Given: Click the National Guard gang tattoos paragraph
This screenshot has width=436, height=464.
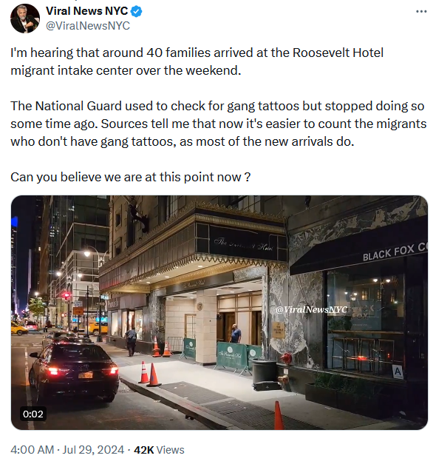Looking at the screenshot, I should pyautogui.click(x=219, y=124).
